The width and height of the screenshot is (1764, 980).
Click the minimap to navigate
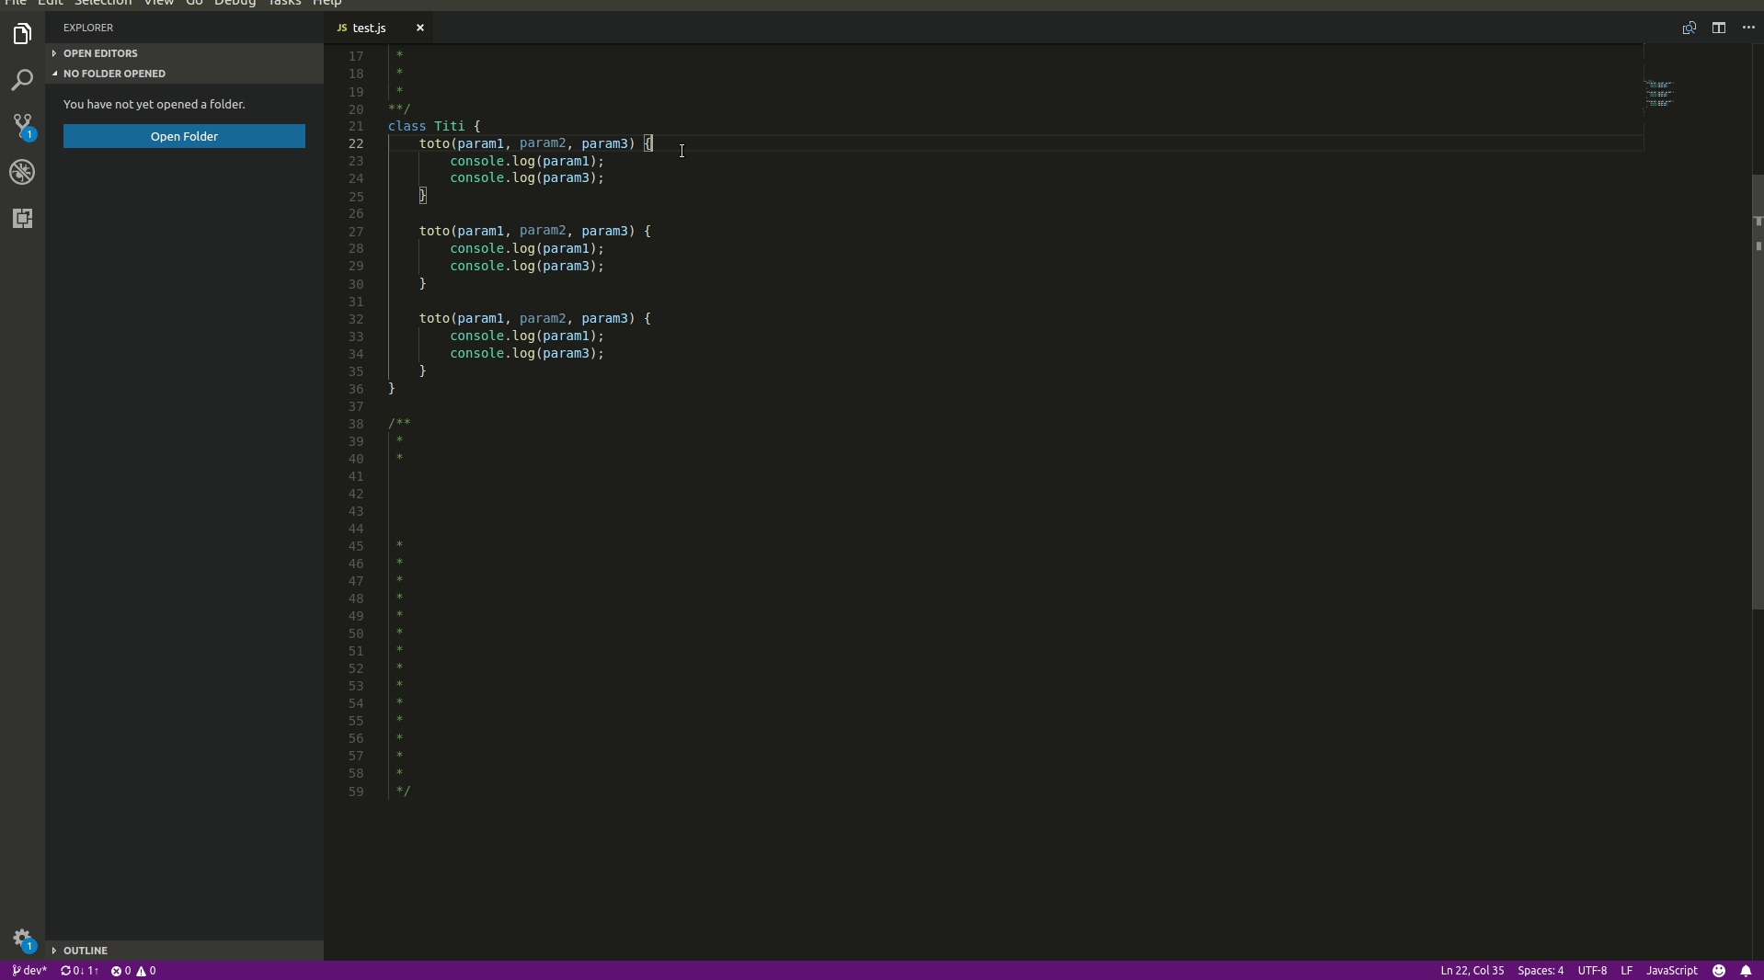click(1660, 95)
